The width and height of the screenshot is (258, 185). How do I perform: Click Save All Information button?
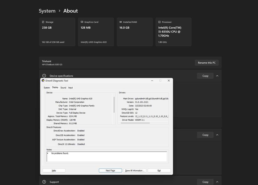tap(135, 170)
